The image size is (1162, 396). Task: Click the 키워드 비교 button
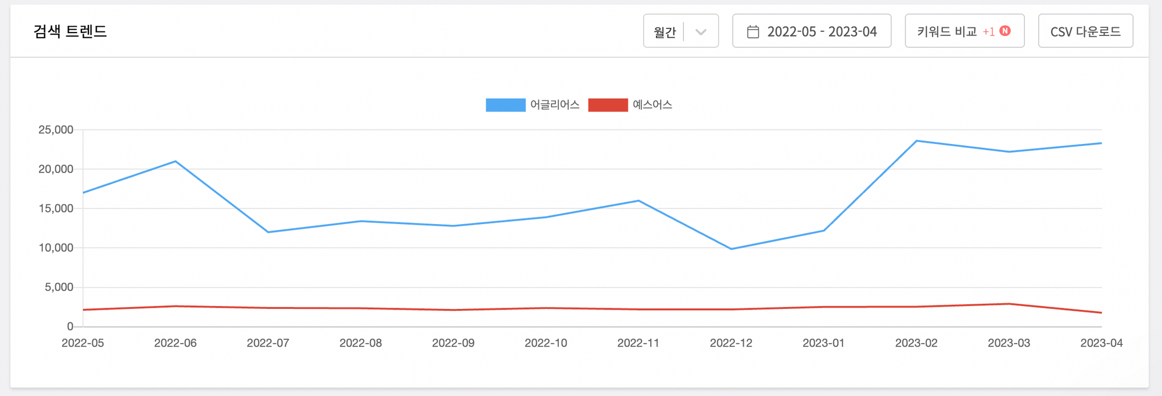(x=964, y=31)
